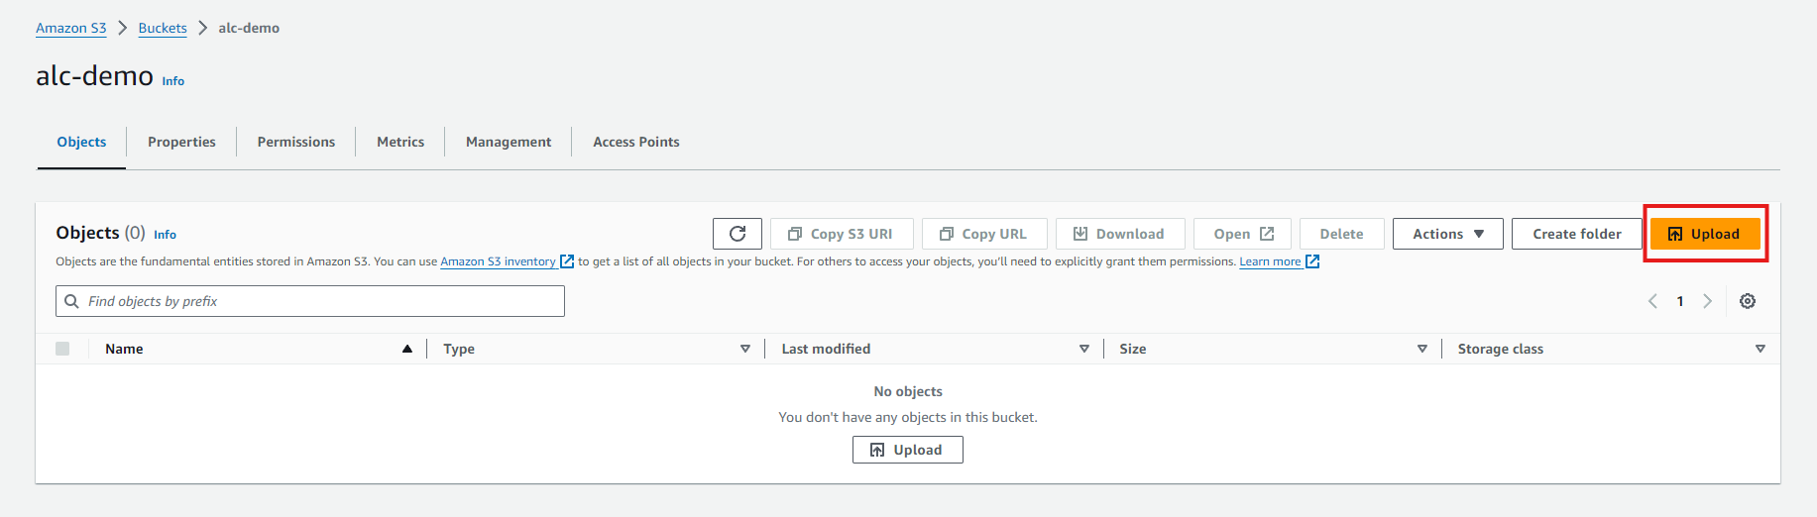Switch to the Properties tab

pyautogui.click(x=181, y=142)
